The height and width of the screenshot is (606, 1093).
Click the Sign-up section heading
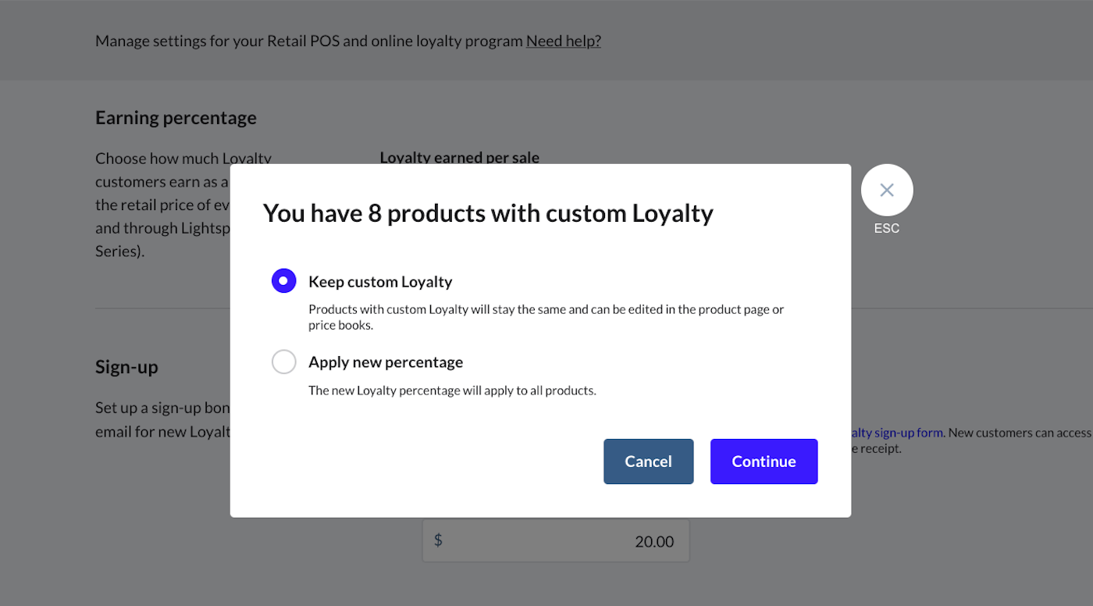(x=126, y=367)
